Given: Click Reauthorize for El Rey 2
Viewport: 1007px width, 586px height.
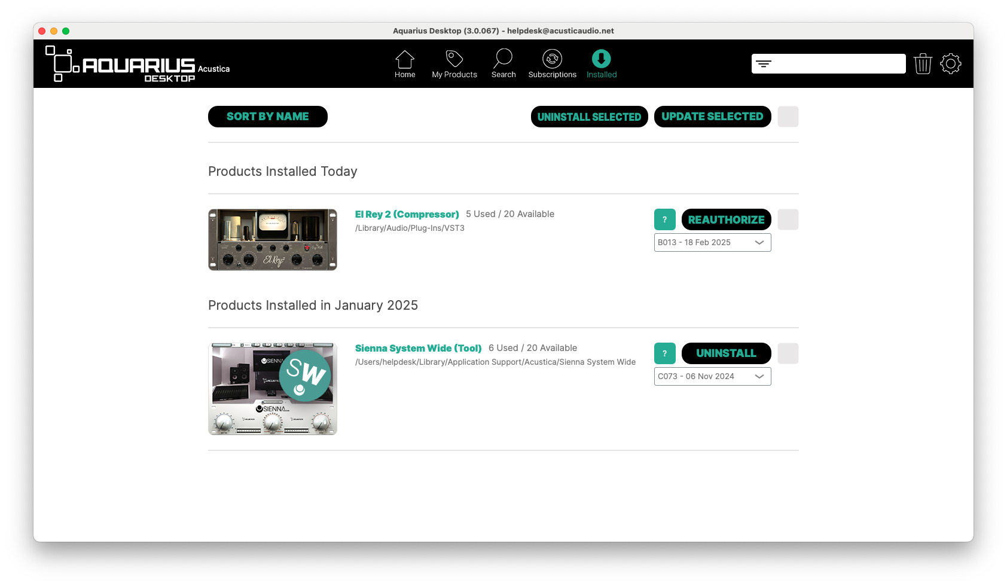Looking at the screenshot, I should (726, 219).
